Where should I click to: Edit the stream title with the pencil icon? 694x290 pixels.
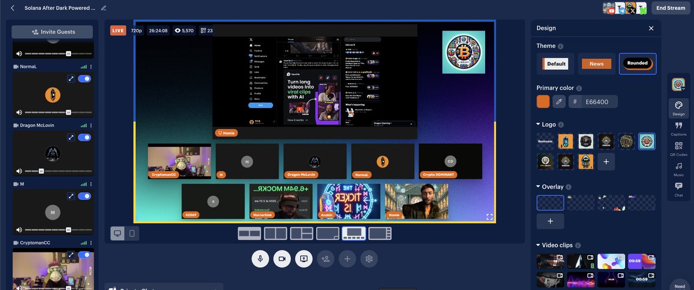[104, 8]
